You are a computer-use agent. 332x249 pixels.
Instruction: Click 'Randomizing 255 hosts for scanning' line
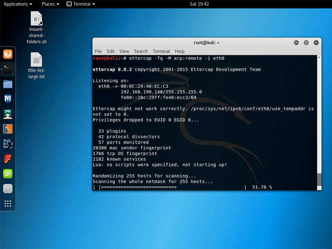[144, 176]
